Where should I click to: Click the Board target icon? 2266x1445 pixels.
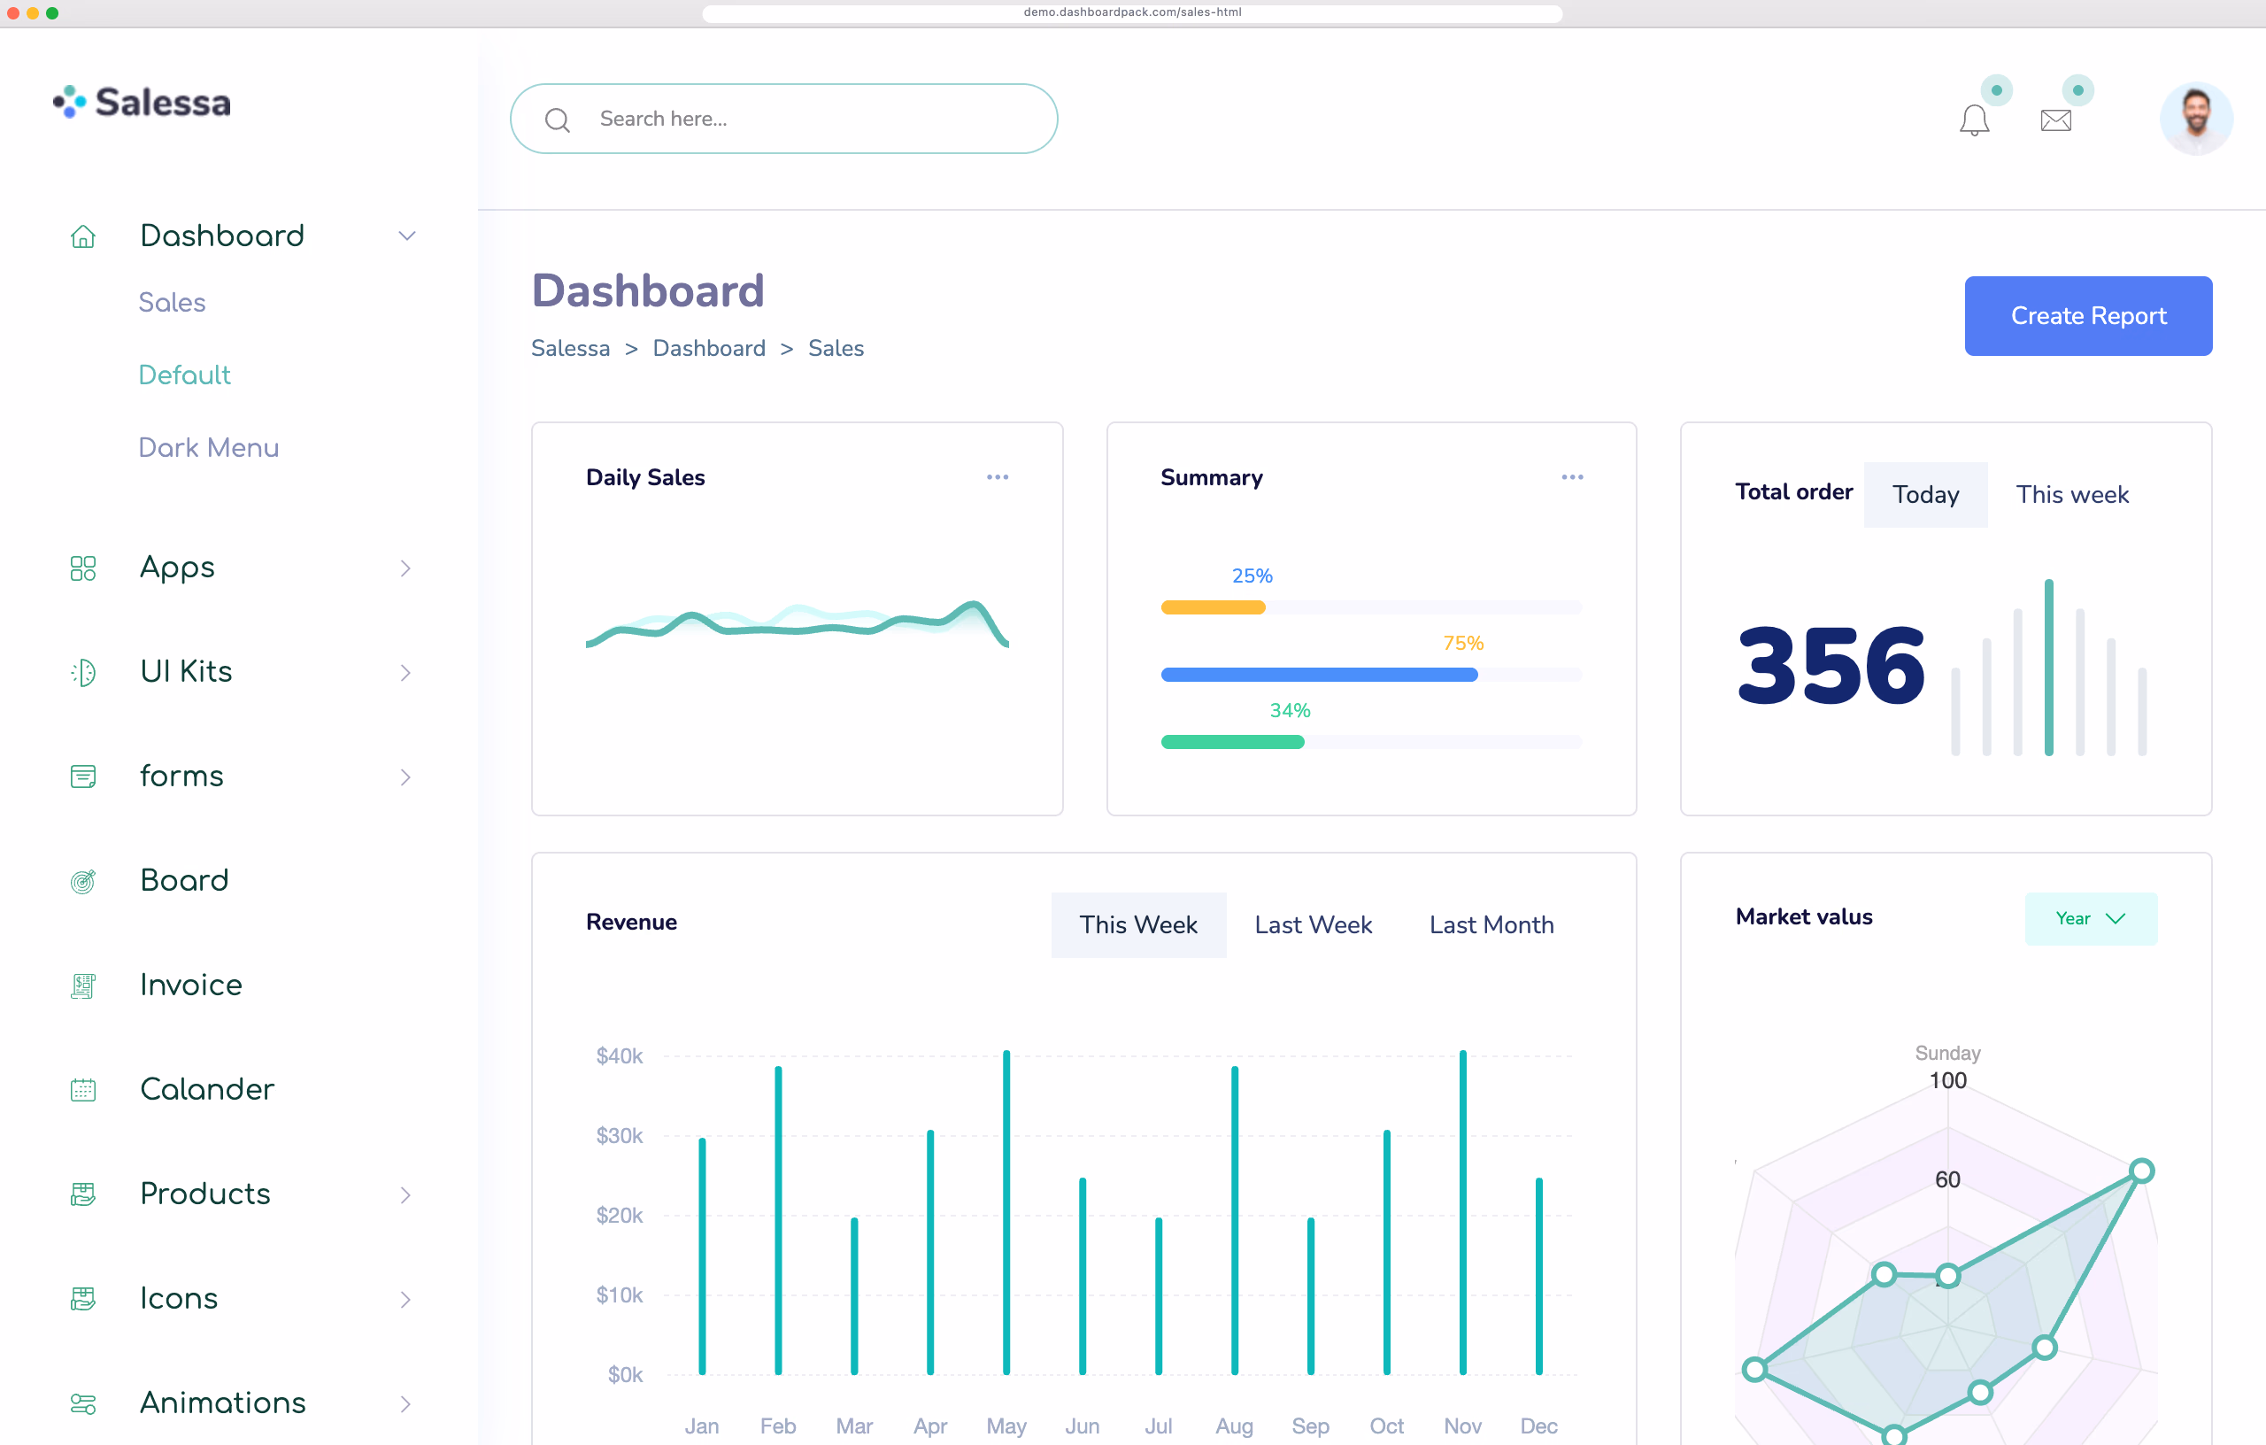pyautogui.click(x=83, y=881)
